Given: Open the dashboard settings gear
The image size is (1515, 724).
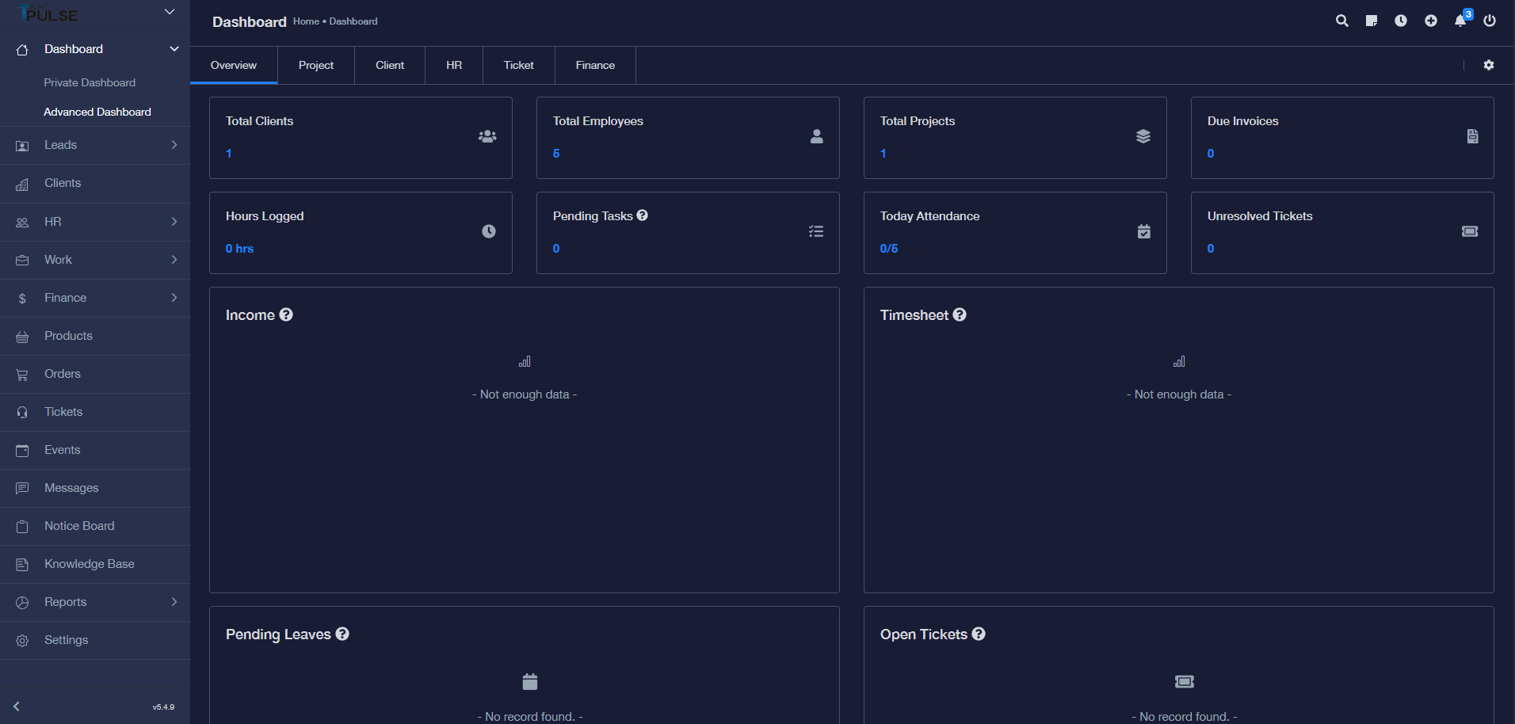Looking at the screenshot, I should pyautogui.click(x=1488, y=65).
